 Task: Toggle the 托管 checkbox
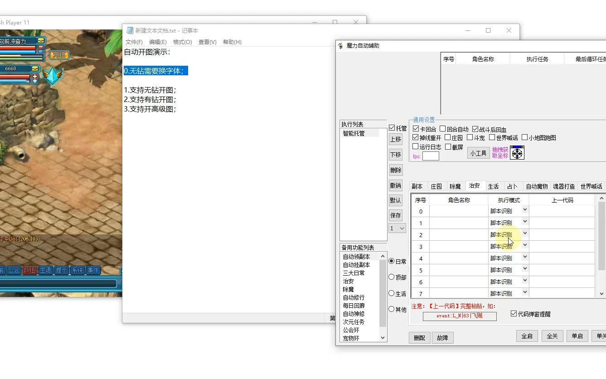(392, 128)
